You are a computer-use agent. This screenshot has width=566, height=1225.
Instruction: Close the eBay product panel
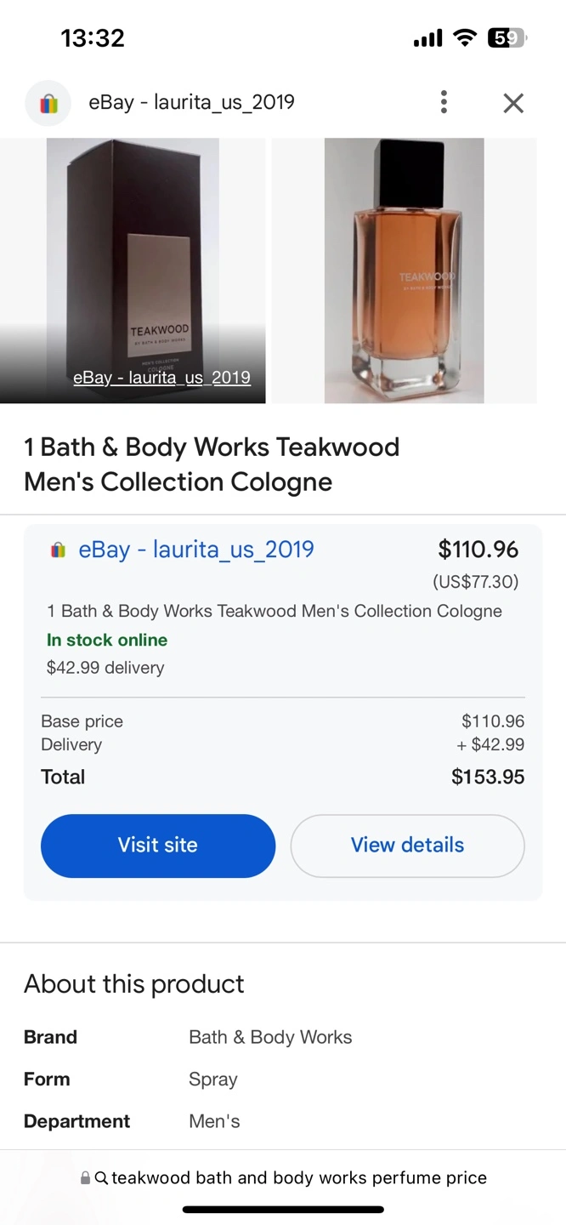click(513, 103)
